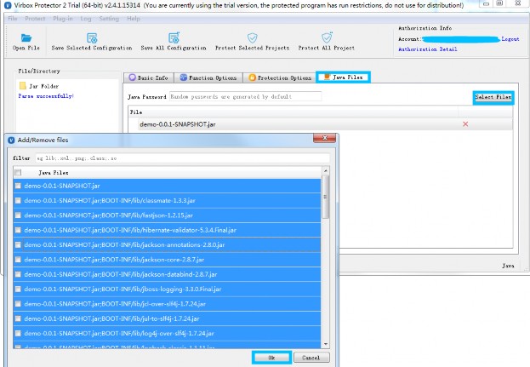The image size is (530, 367).
Task: Click the file list scrollbar thumb
Action: [326, 197]
